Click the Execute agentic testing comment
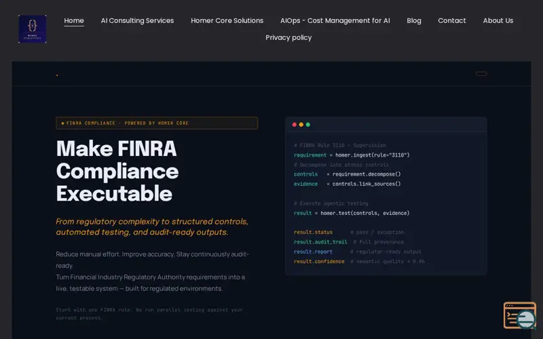This screenshot has height=339, width=543. coord(331,203)
